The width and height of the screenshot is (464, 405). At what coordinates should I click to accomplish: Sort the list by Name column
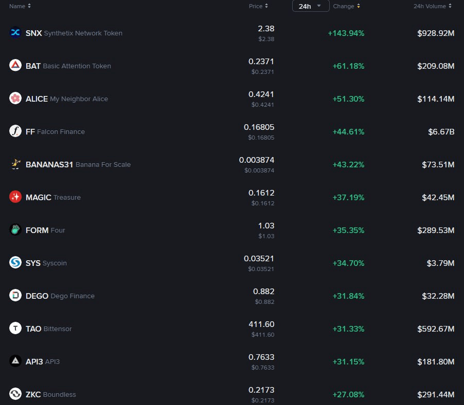20,6
